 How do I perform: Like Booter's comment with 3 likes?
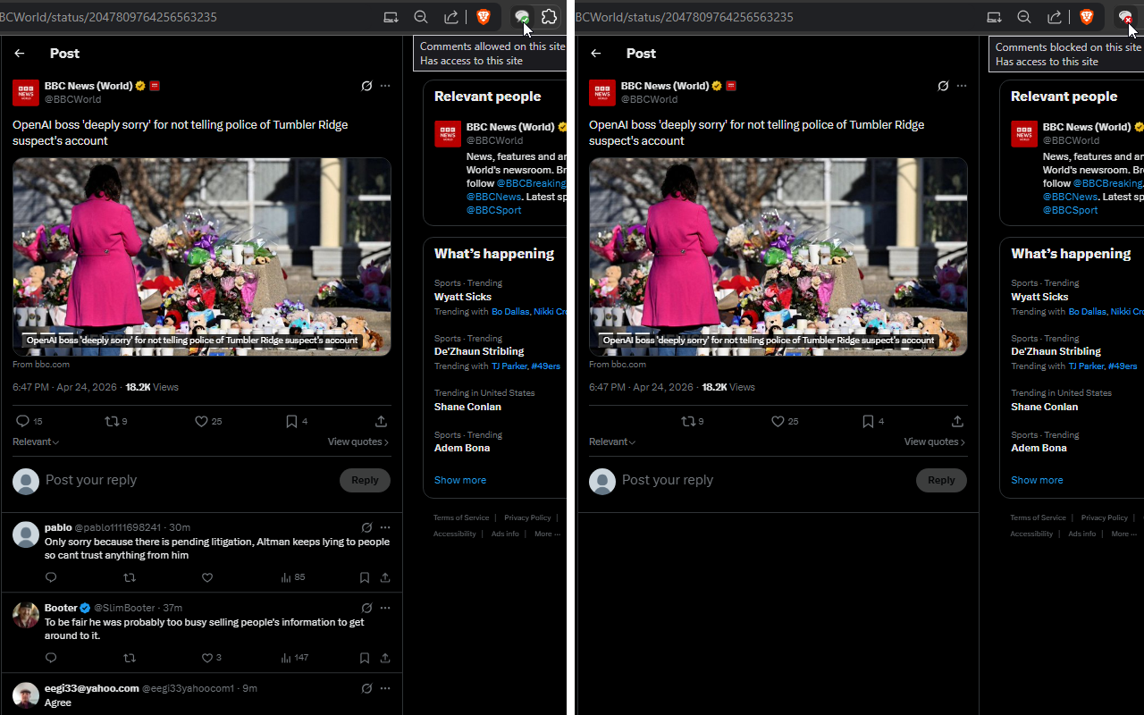tap(211, 658)
